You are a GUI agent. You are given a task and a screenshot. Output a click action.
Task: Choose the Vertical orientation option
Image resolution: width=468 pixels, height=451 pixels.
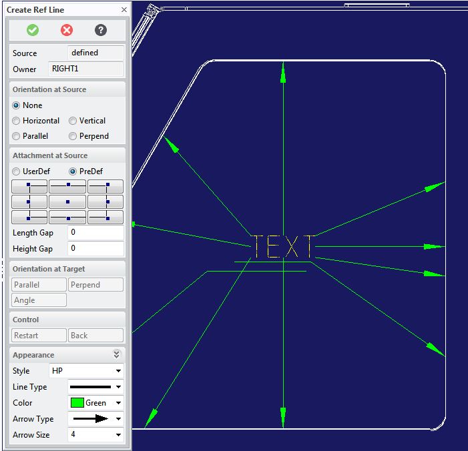click(73, 121)
